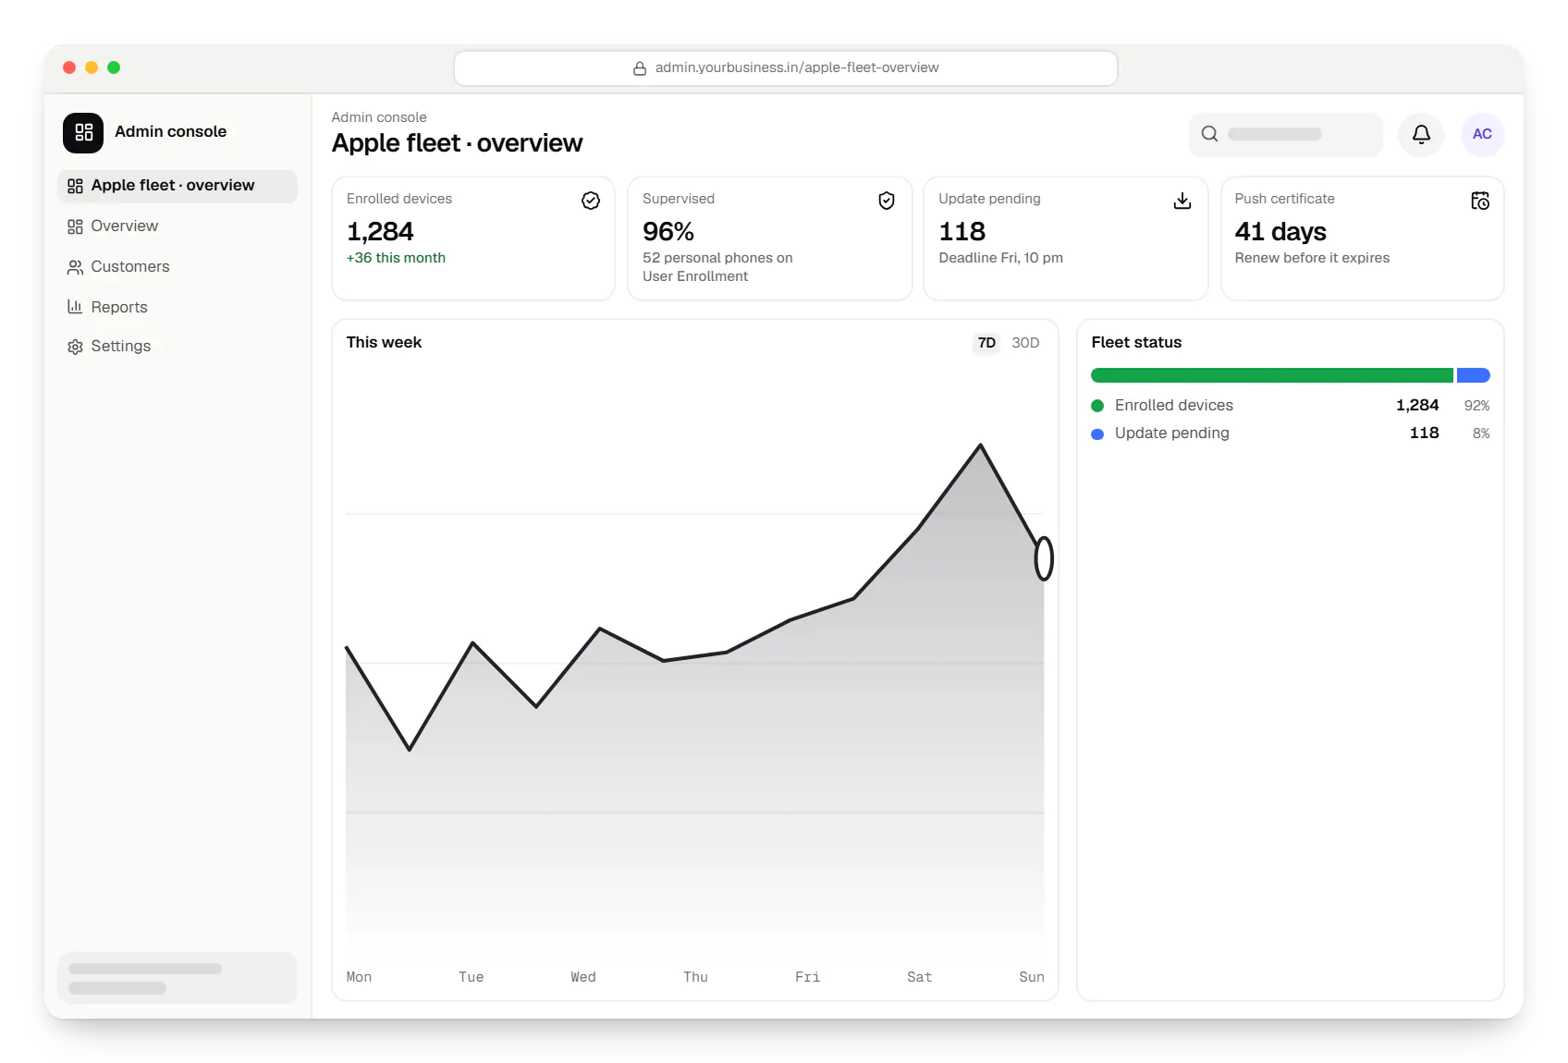Open the Customers section label
Screen dimensions: 1568x1063
pos(130,266)
